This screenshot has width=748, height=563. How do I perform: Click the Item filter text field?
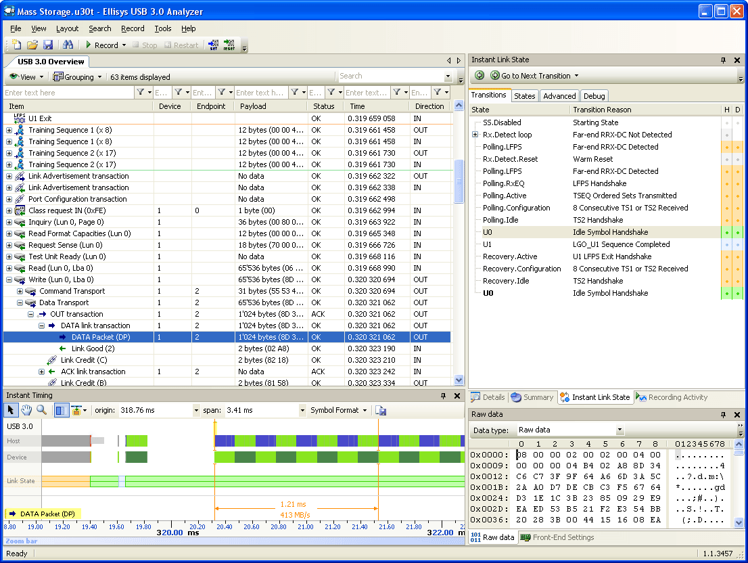tap(68, 93)
